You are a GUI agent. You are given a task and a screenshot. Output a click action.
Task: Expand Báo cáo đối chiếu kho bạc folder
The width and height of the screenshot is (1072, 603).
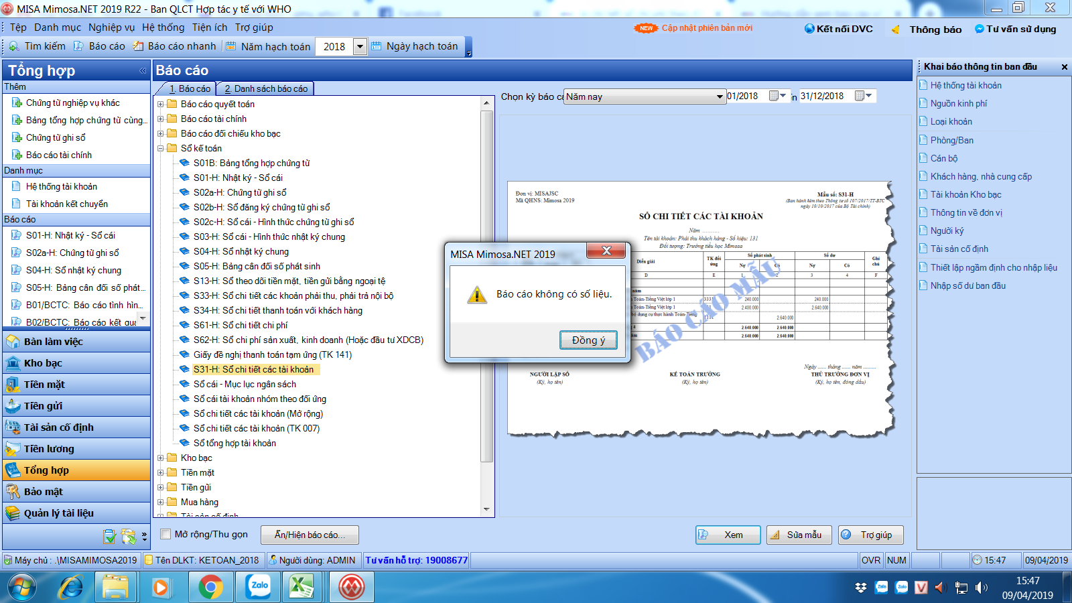[161, 133]
